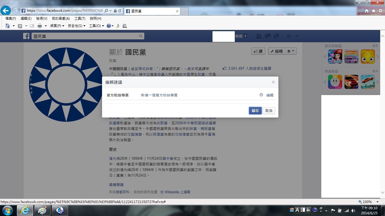Viewport: 385px width, 216px height.
Task: Click the 編輯 link in dialog row
Action: (x=270, y=95)
